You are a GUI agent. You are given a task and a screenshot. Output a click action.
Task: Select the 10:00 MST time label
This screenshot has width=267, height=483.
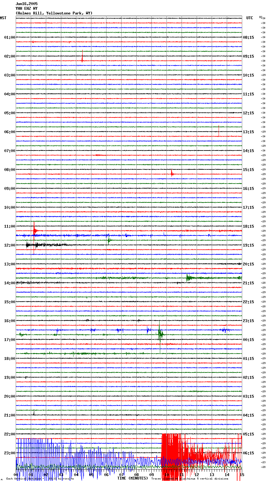coord(10,207)
